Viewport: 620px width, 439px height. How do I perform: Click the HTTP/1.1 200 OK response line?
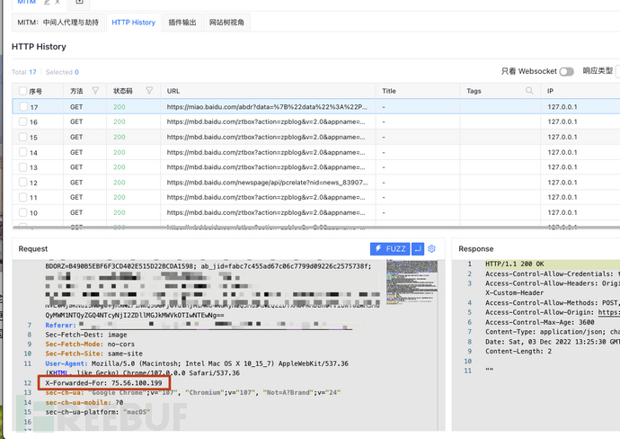point(515,264)
